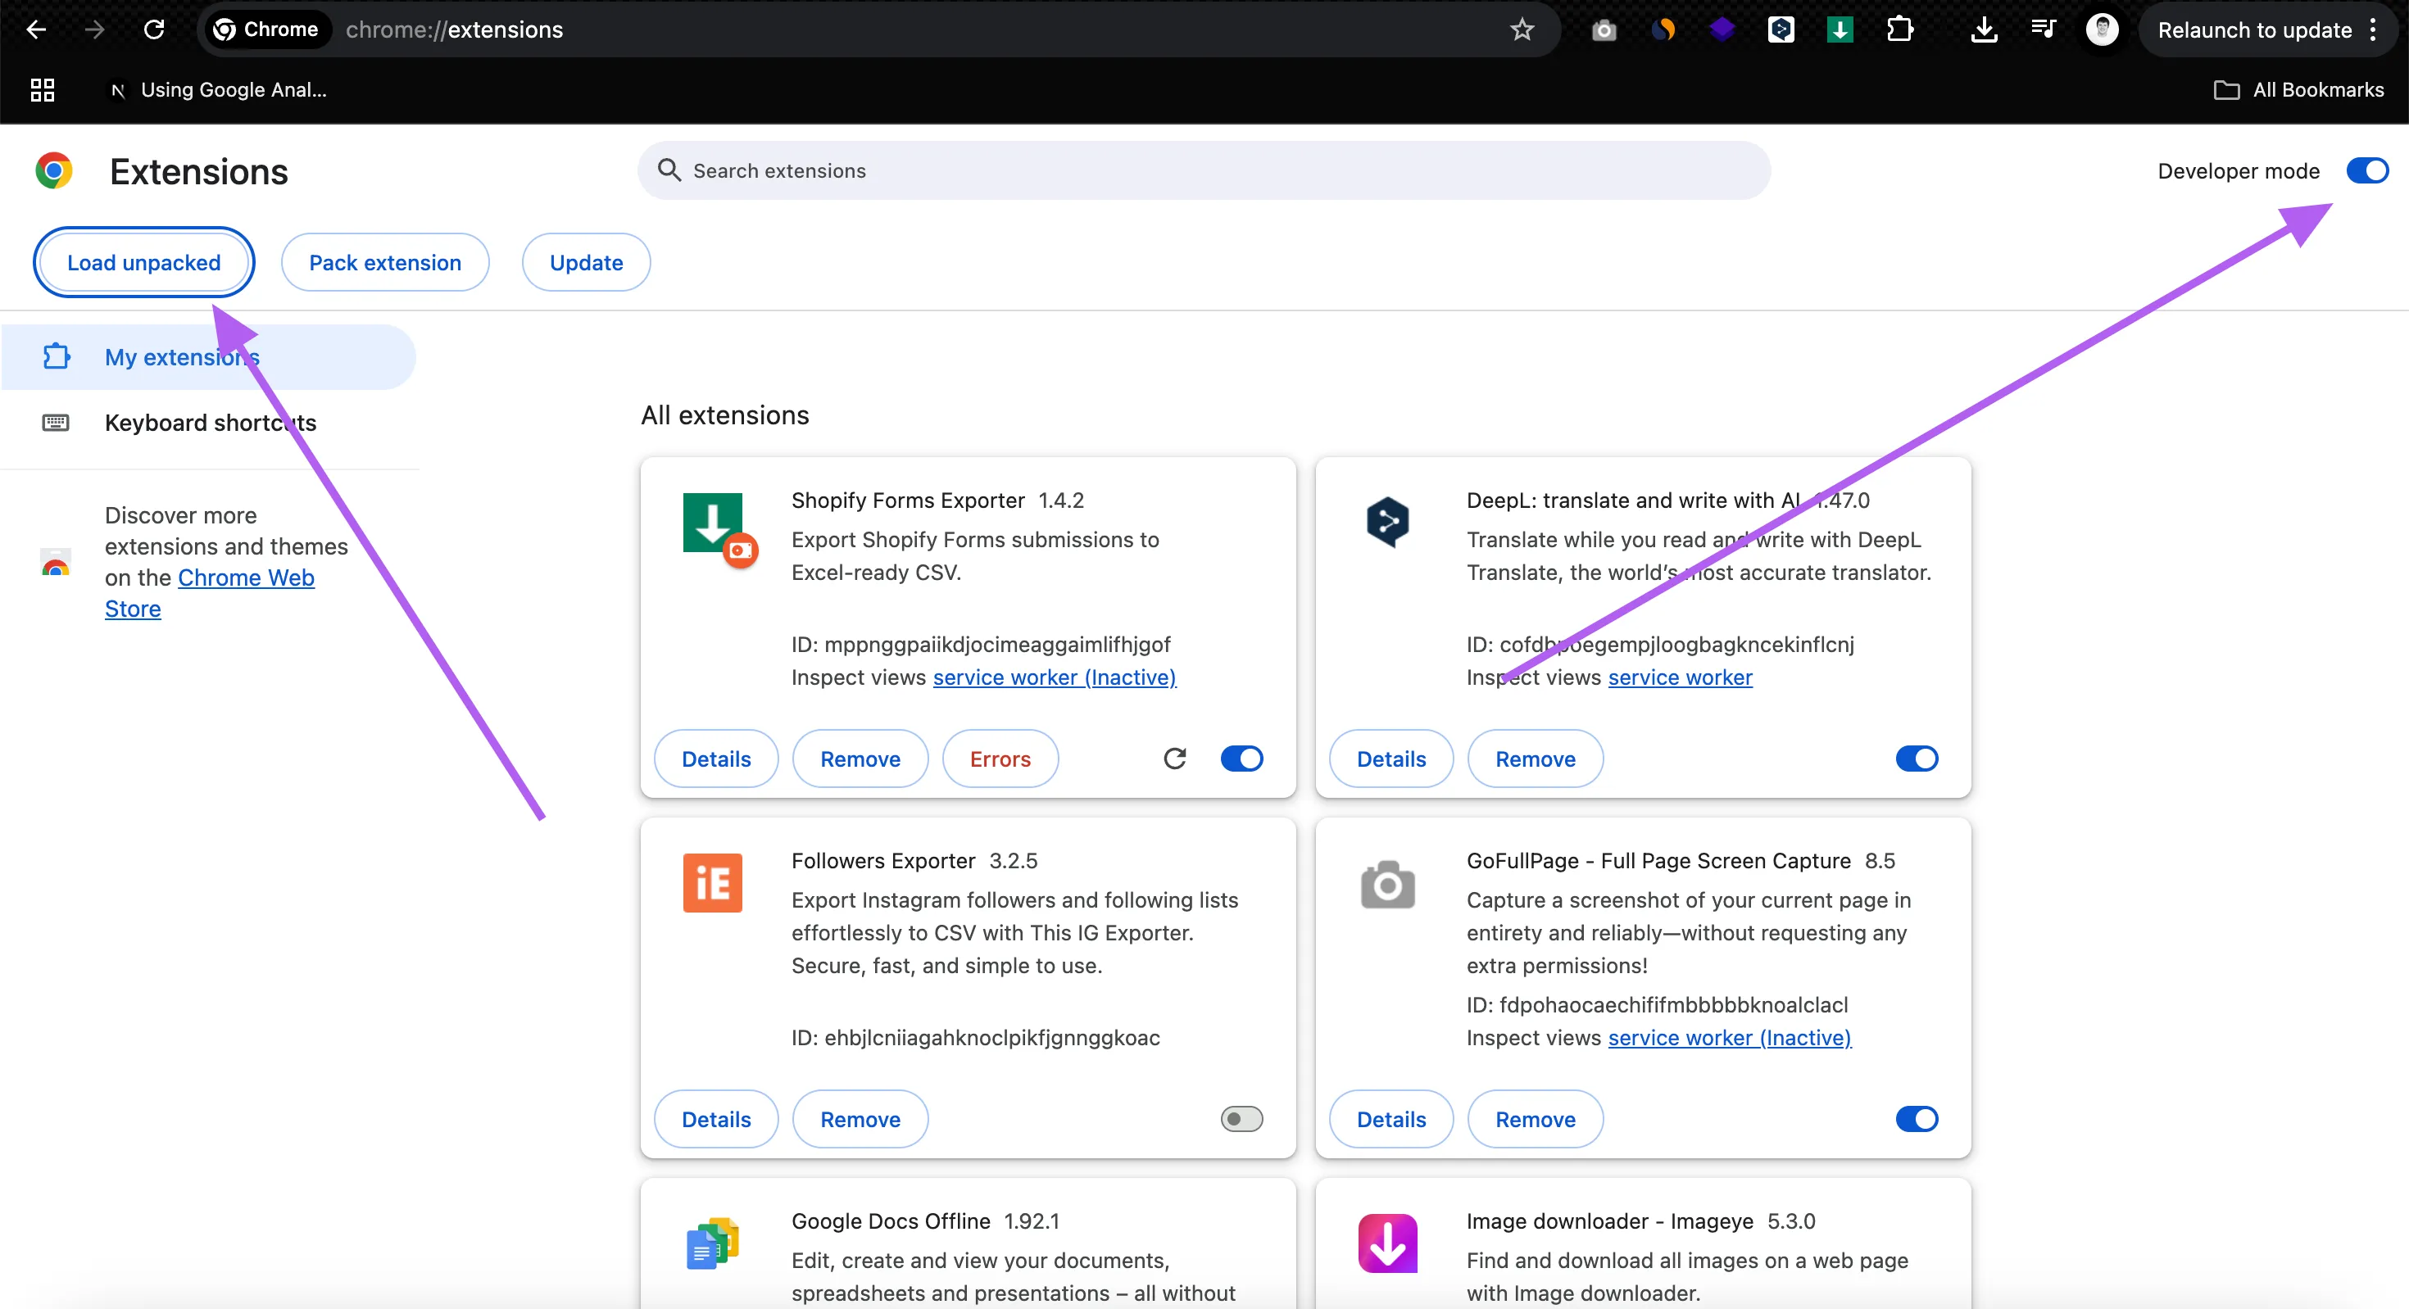Inspect Shopify Forms Exporter service worker (Inactive)

click(1055, 678)
